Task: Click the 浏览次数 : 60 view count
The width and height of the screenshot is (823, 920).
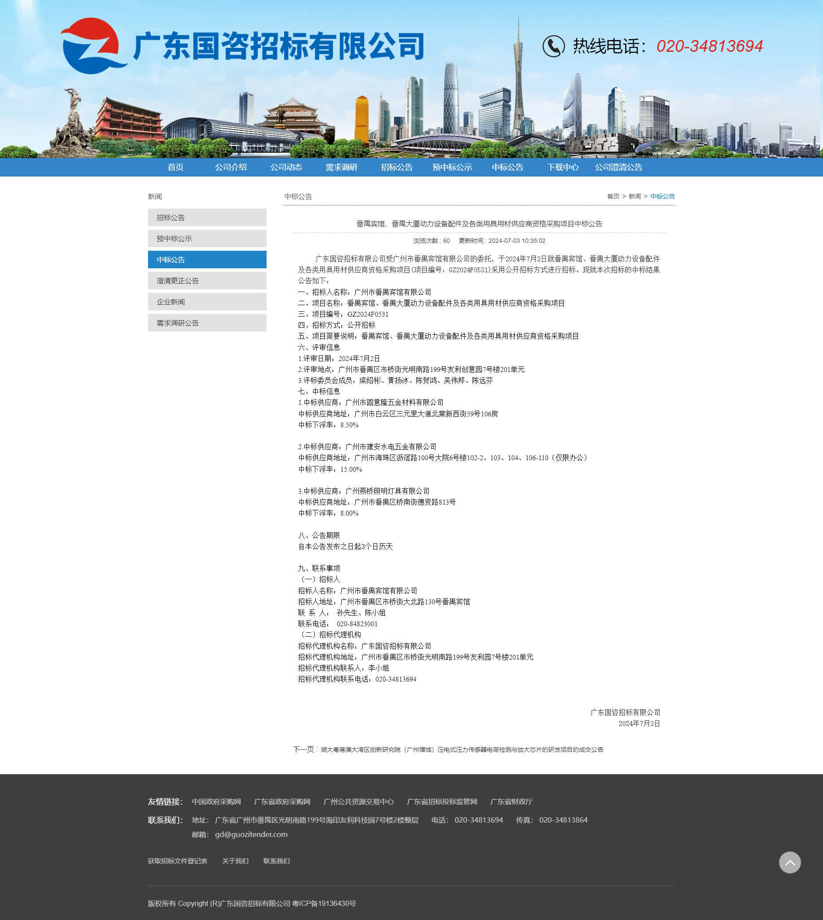Action: [x=431, y=241]
